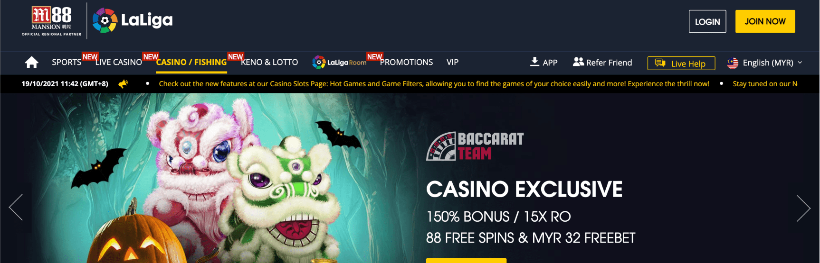Click the APP download icon
The height and width of the screenshot is (263, 820).
point(534,62)
